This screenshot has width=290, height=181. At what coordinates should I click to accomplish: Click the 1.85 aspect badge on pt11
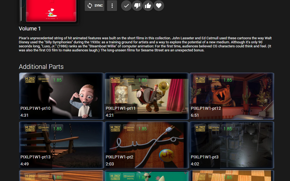point(142,80)
